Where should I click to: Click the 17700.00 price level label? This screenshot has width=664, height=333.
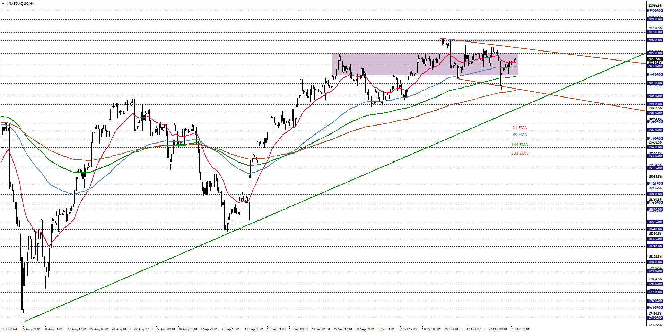tap(655, 292)
